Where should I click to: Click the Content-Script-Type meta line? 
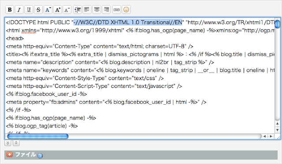coord(94,86)
